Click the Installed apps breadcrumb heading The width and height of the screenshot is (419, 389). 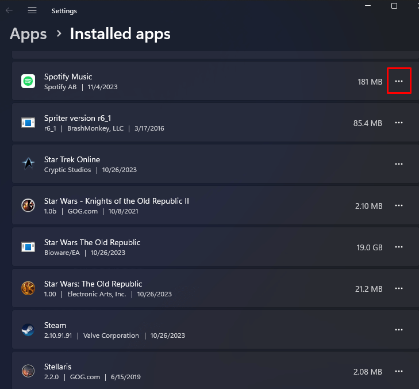click(x=120, y=34)
